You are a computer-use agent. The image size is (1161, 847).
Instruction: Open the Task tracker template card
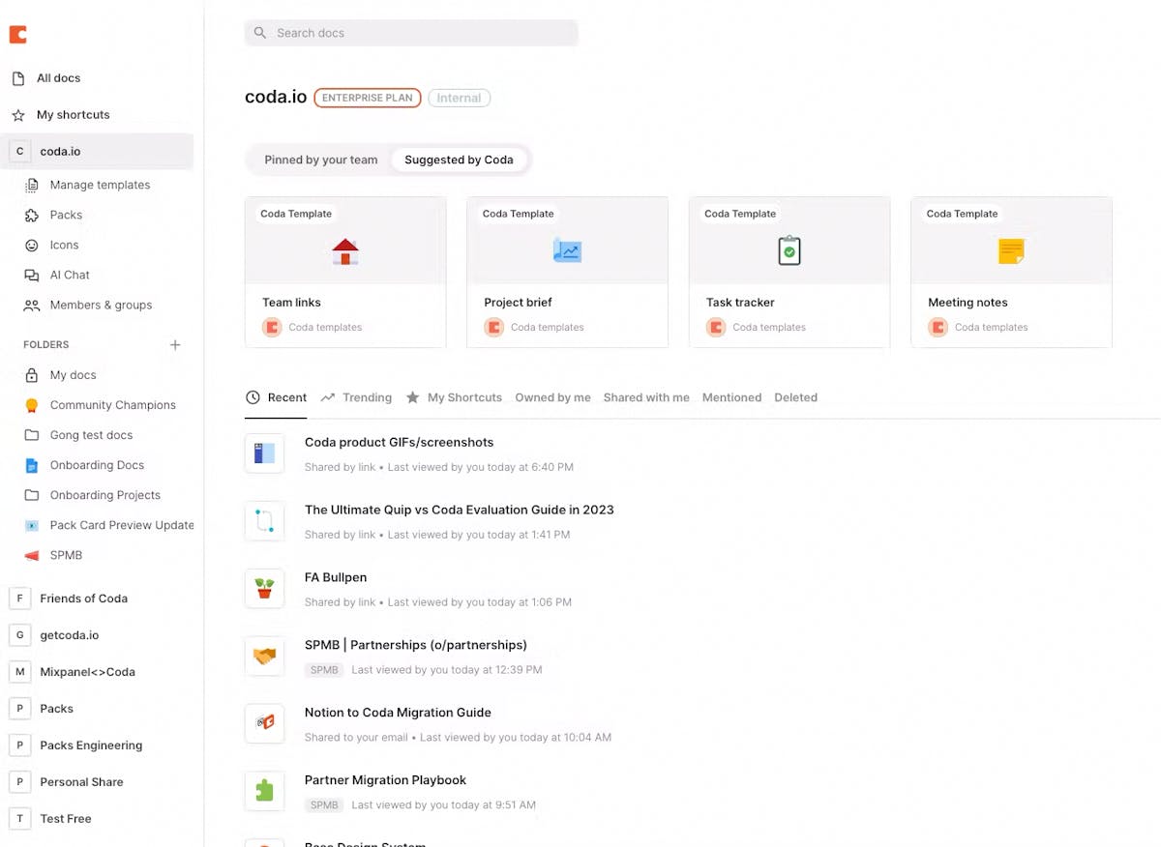tap(789, 272)
